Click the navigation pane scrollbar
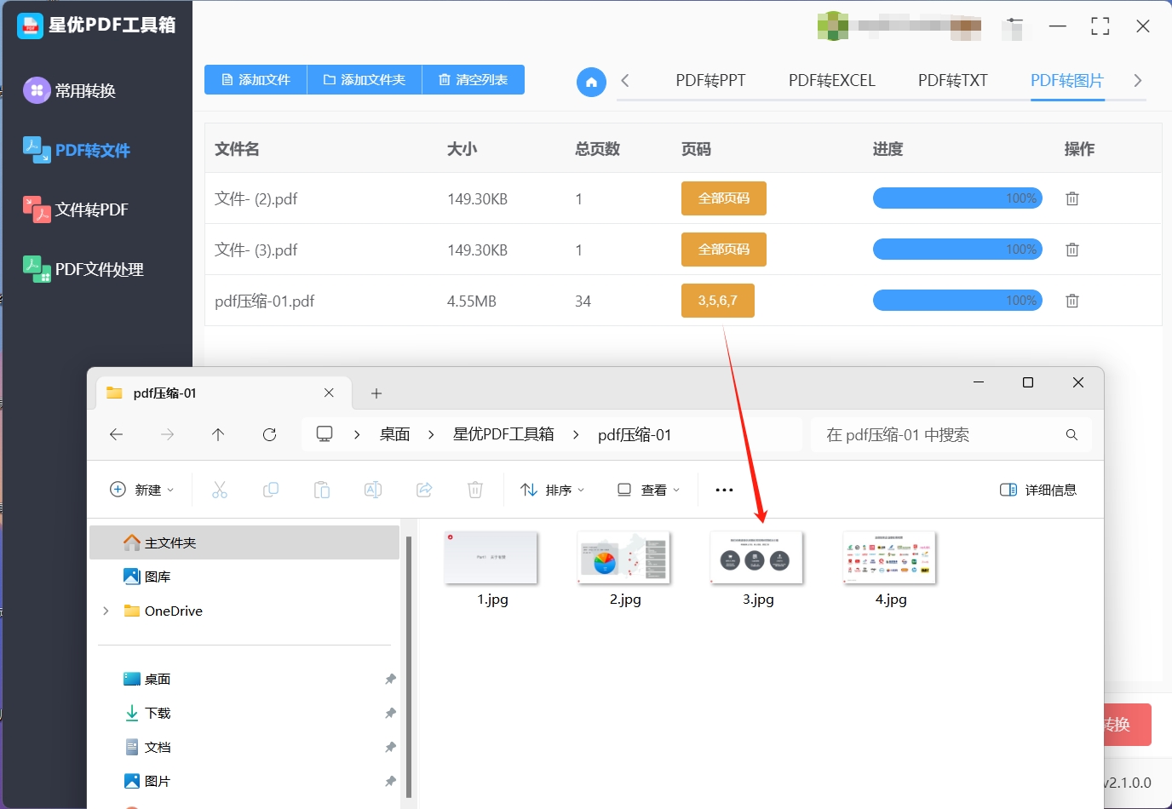The image size is (1172, 809). point(409,666)
